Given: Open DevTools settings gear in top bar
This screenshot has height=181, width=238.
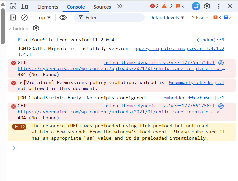Looking at the screenshot, I should [x=207, y=6].
